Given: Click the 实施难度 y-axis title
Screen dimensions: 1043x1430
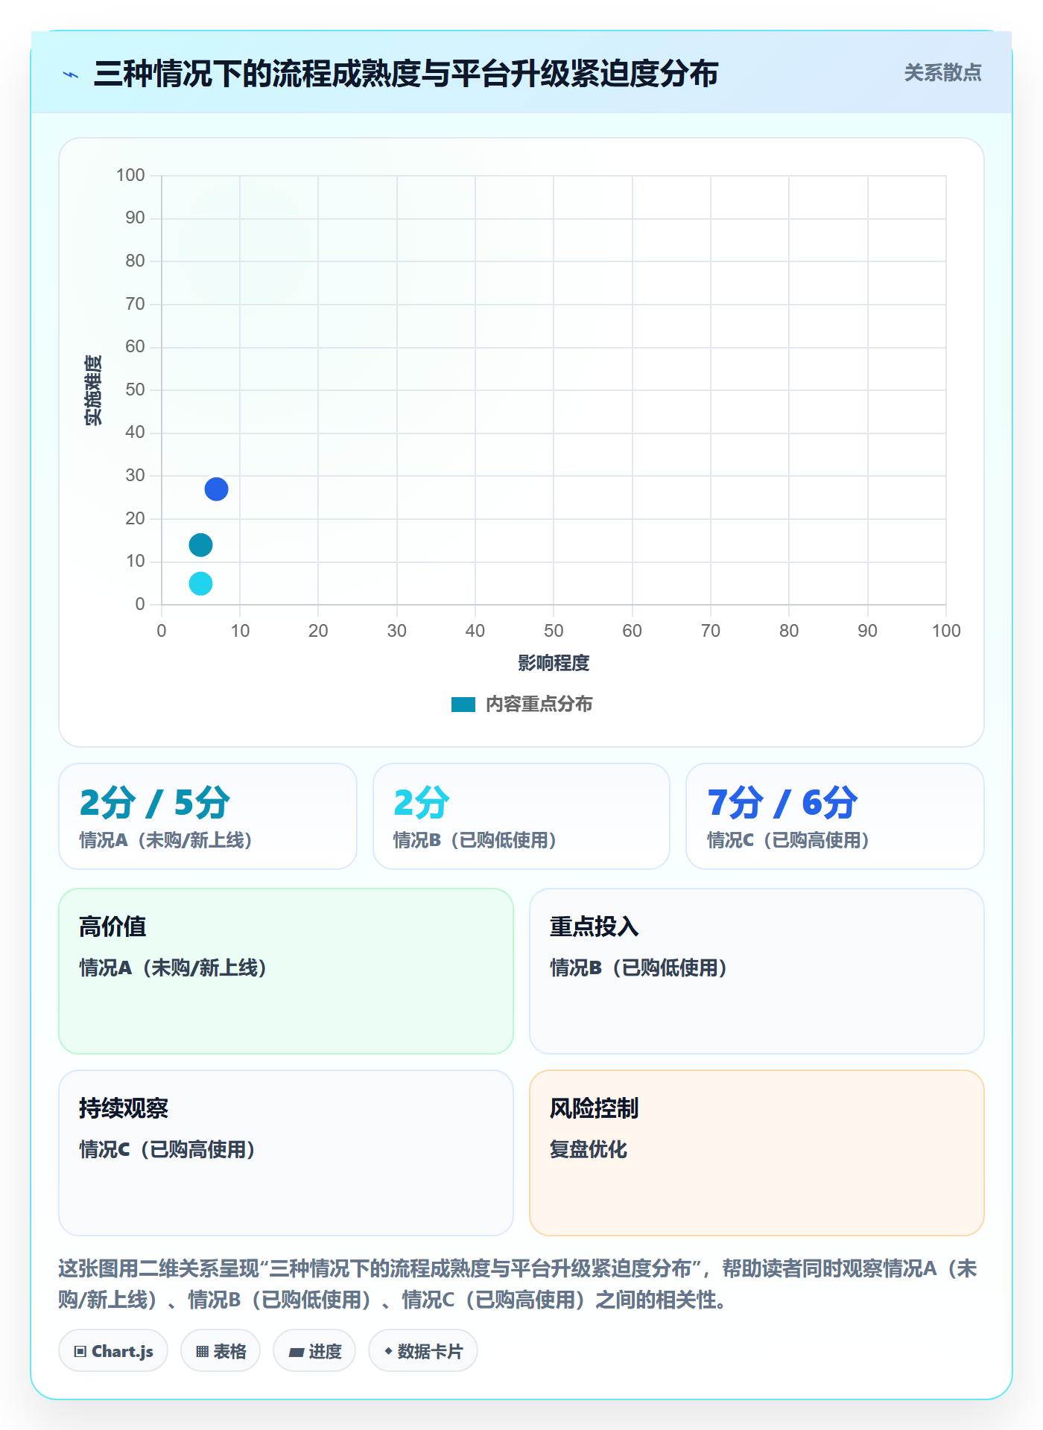Looking at the screenshot, I should click(93, 390).
